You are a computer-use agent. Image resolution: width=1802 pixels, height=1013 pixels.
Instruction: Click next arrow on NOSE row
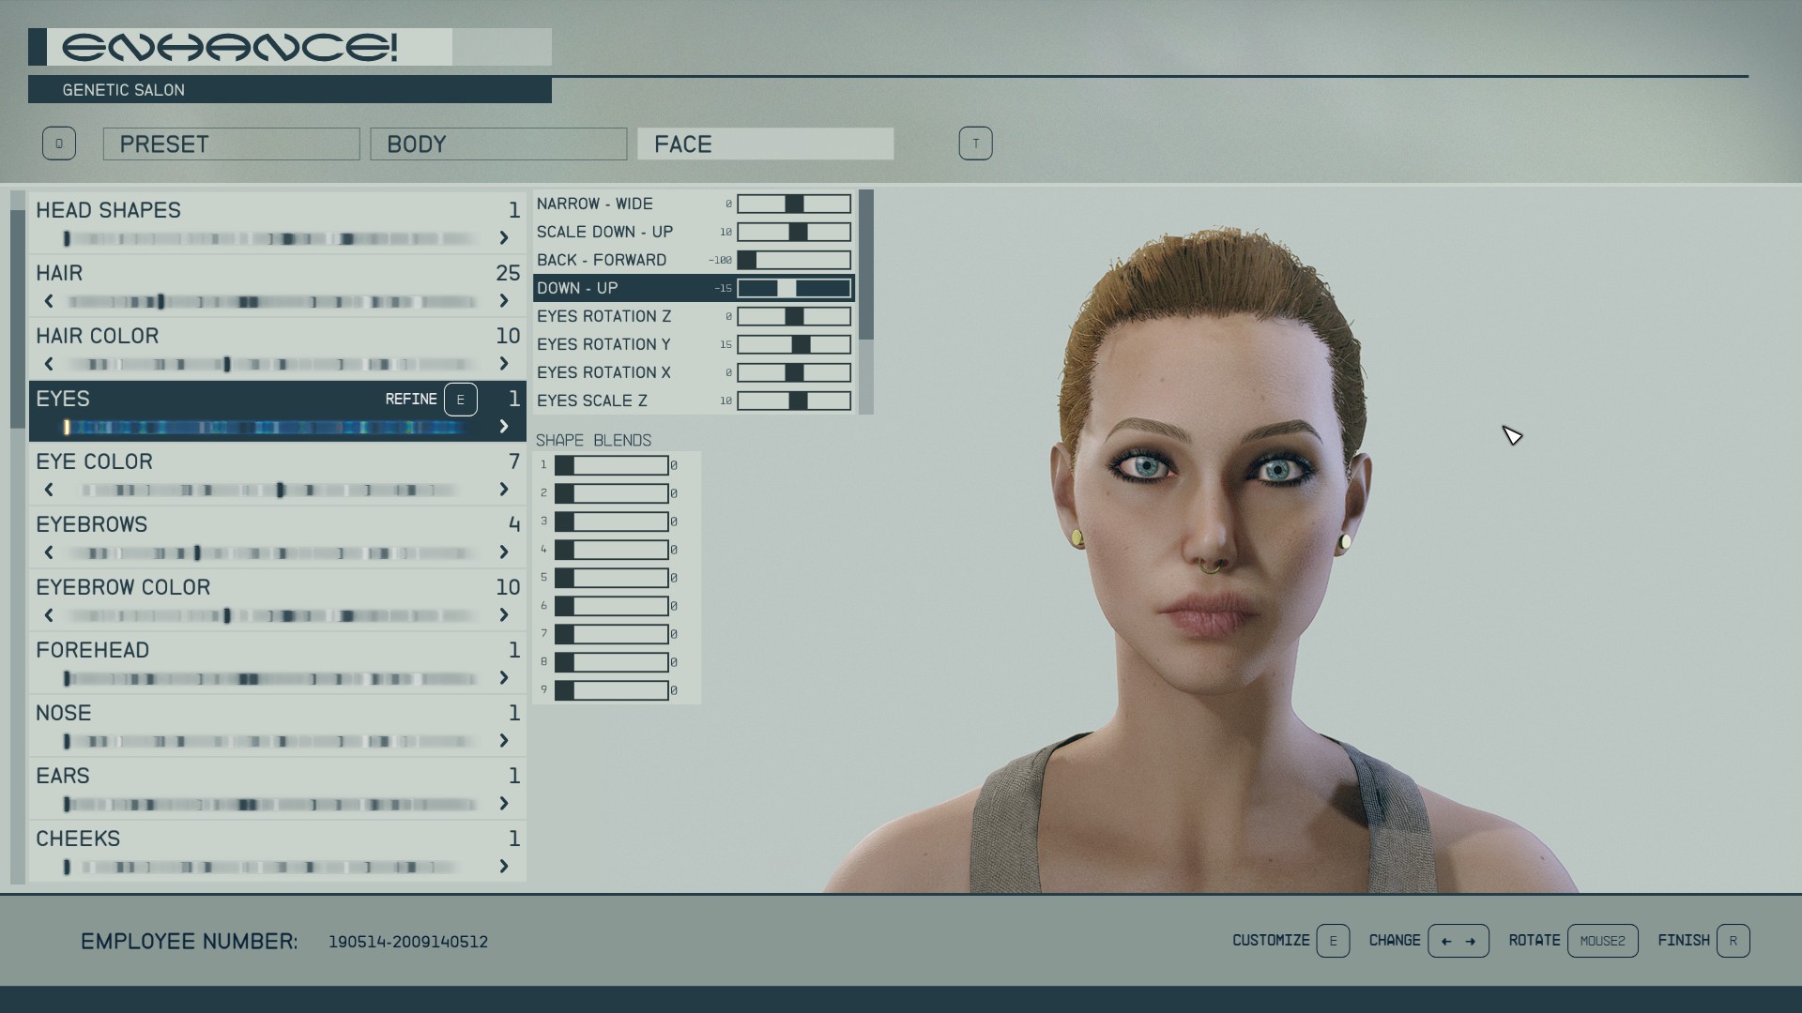pos(504,741)
